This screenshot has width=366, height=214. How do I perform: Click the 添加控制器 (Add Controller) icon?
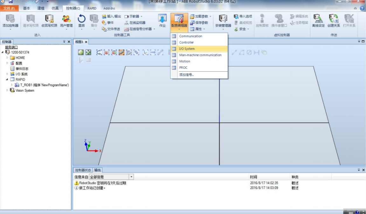(x=10, y=21)
